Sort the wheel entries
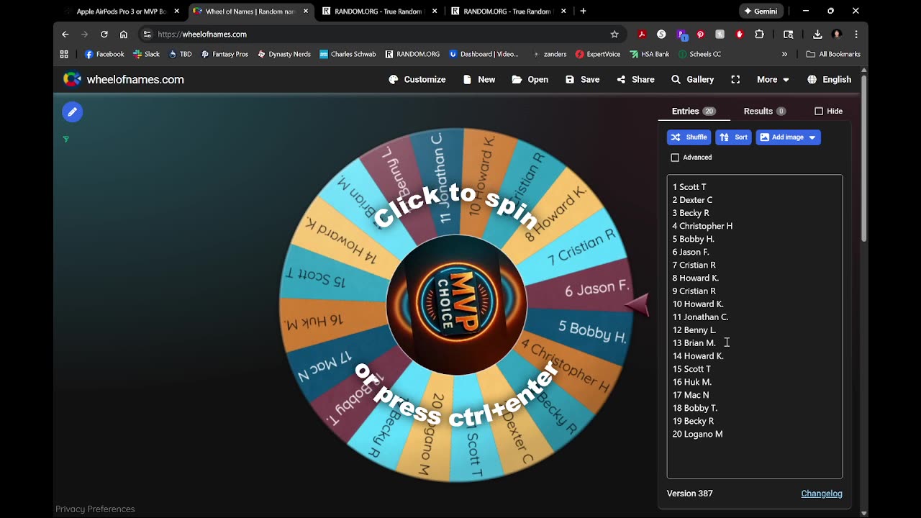This screenshot has width=921, height=518. click(733, 137)
